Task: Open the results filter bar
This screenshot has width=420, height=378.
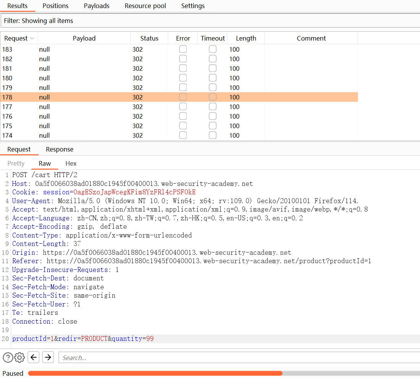Action: (210, 21)
